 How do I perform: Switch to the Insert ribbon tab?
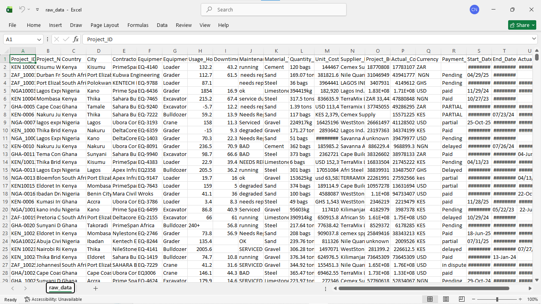55,25
